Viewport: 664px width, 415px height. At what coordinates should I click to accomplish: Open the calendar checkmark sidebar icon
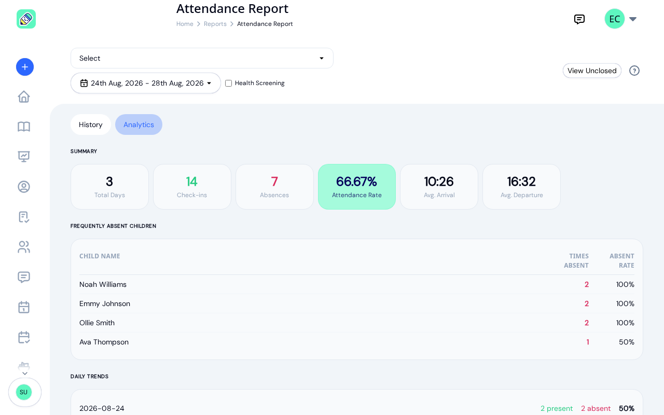pos(24,337)
